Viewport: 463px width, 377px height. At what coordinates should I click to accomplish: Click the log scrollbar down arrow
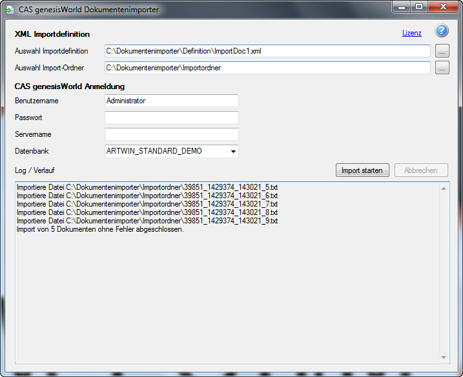pos(444,358)
